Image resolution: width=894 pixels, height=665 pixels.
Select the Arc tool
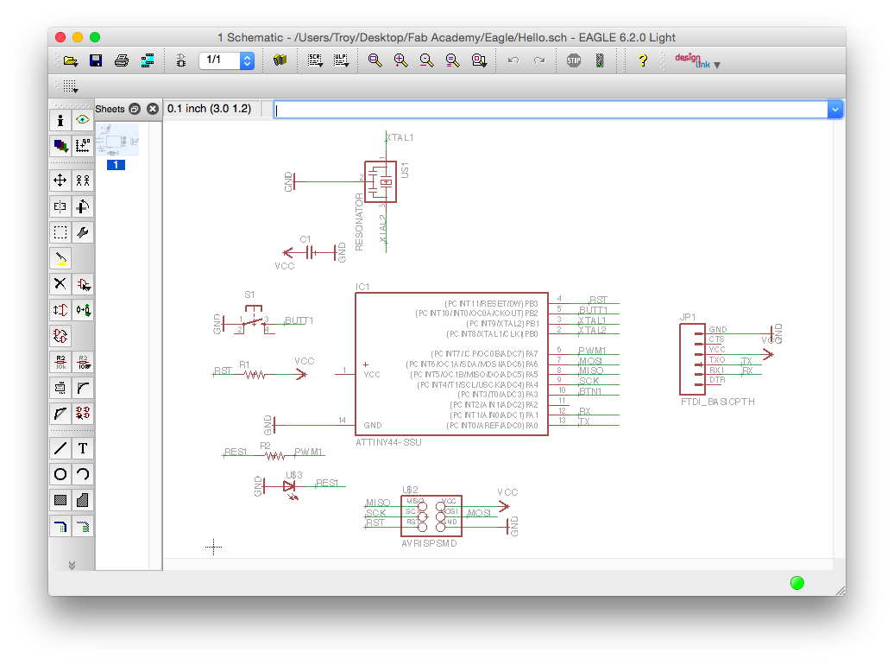83,474
